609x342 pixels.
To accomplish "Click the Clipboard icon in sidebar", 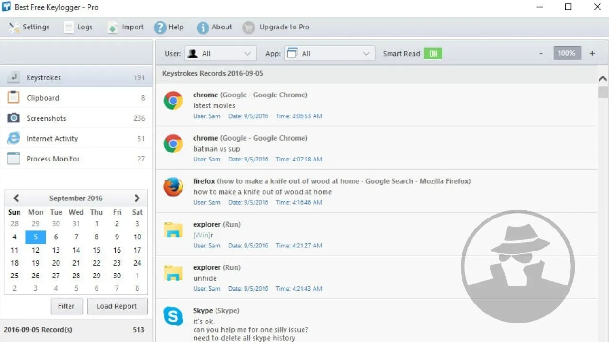I will (13, 97).
